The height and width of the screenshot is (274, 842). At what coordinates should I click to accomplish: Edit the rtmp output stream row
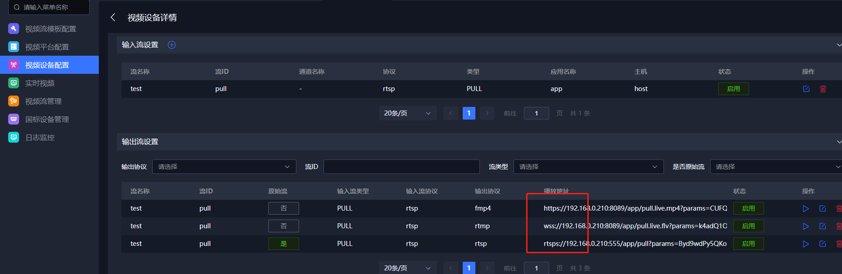point(823,226)
